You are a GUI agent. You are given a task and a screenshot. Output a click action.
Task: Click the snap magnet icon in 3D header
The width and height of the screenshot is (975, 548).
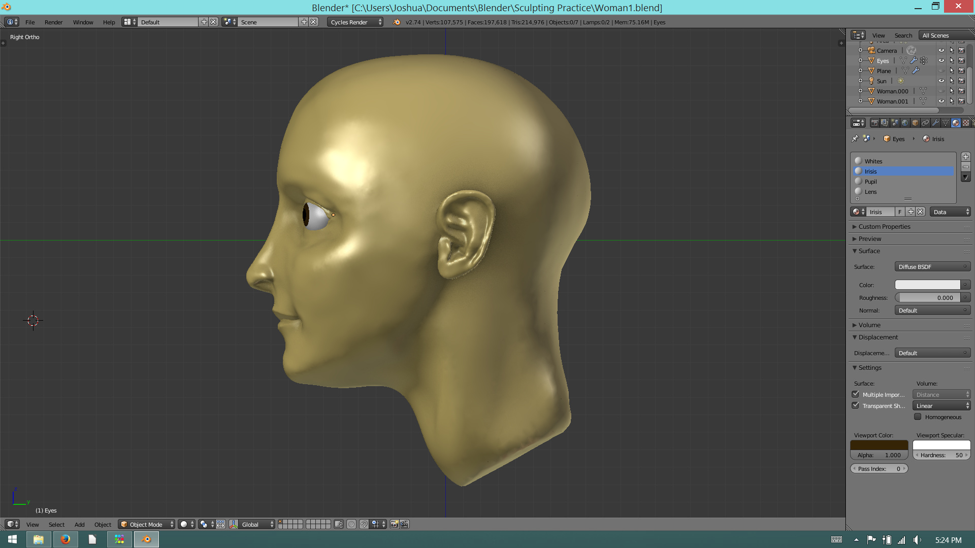[x=364, y=524]
